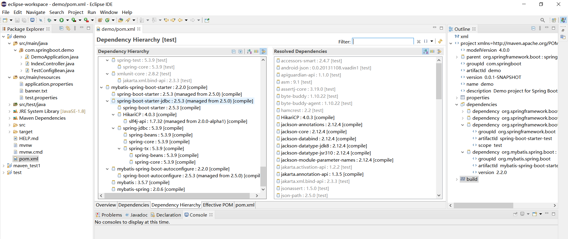Toggle alphabetical sort in Resolved Dependencies
The width and height of the screenshot is (568, 239).
click(x=425, y=51)
